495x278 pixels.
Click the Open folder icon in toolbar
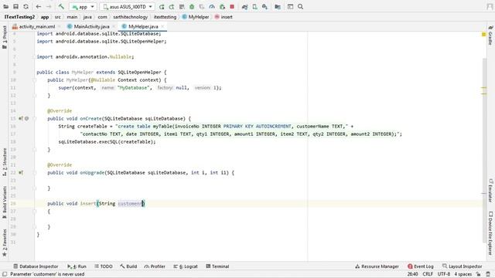point(6,7)
